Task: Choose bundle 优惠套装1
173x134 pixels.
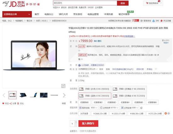Action: tap(85, 102)
